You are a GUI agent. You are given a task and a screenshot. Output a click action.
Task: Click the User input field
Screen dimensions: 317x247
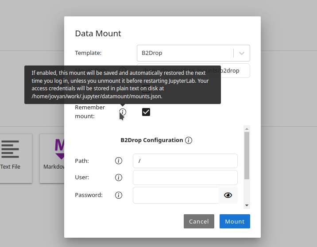185,178
